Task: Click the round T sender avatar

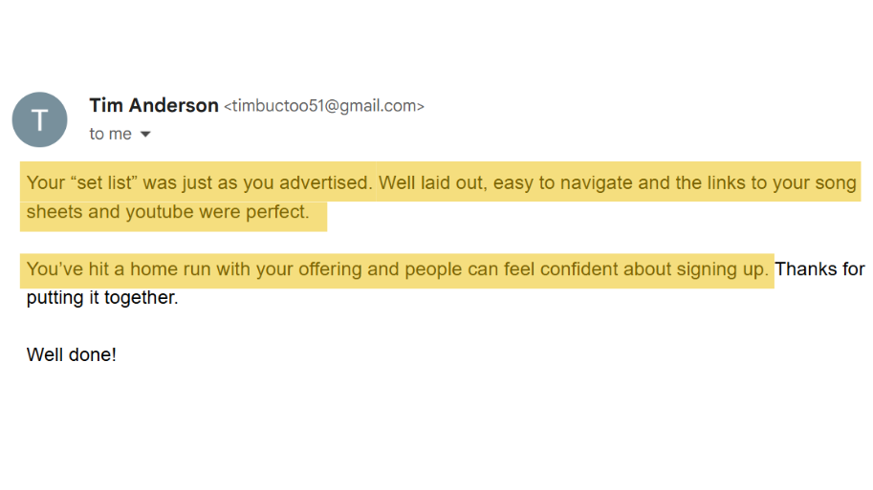Action: (39, 119)
